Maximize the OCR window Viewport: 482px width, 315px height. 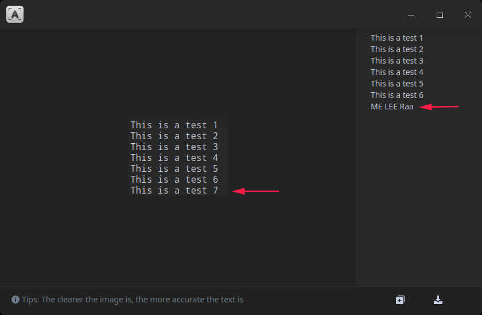(x=440, y=15)
